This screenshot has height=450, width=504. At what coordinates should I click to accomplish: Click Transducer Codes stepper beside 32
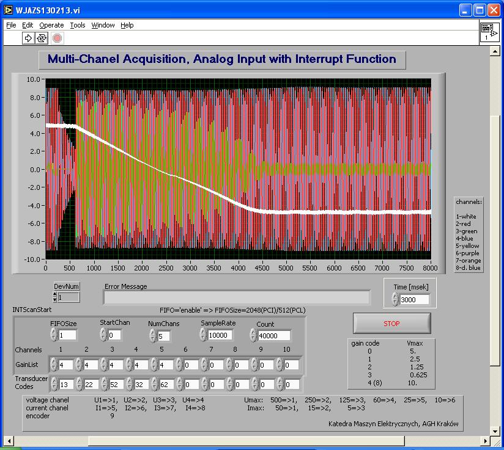coord(130,384)
